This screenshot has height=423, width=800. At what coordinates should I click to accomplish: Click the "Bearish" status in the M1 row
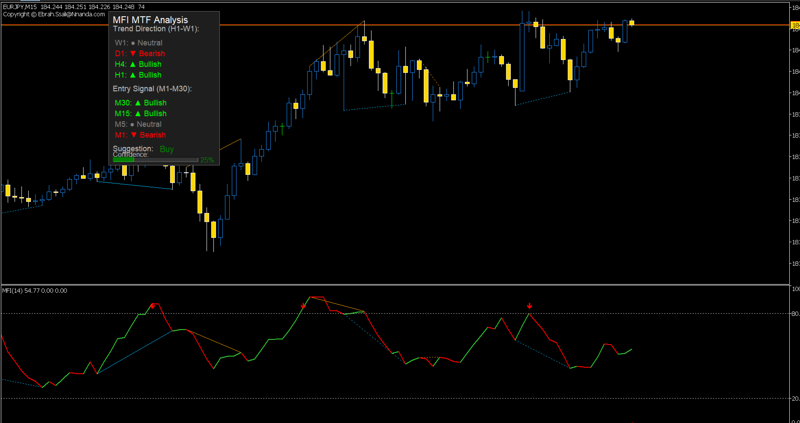coord(153,135)
